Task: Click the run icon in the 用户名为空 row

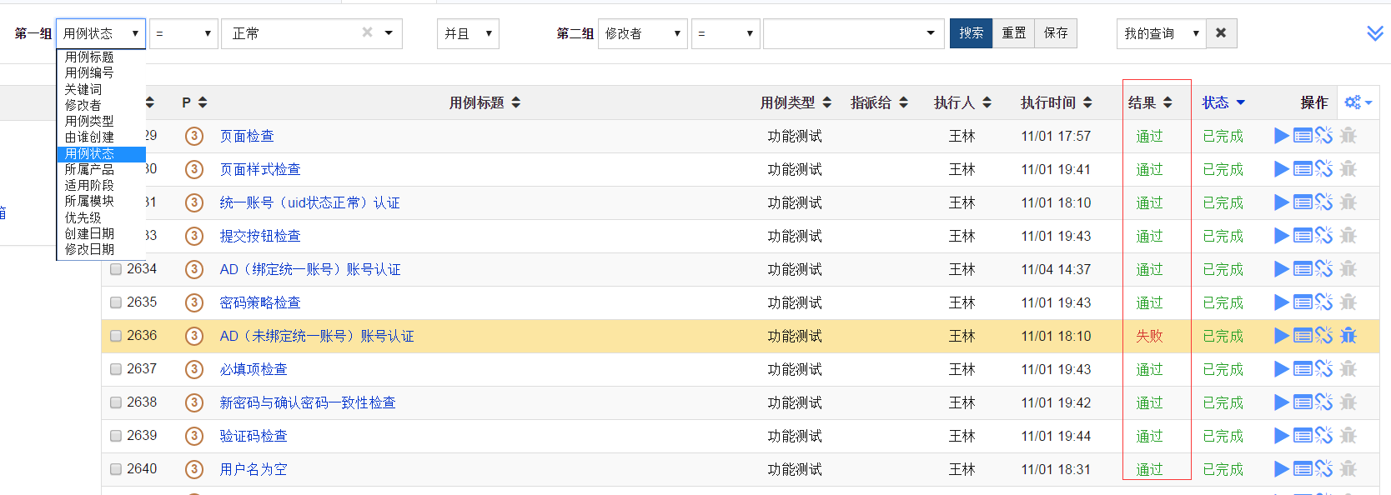Action: click(x=1282, y=469)
